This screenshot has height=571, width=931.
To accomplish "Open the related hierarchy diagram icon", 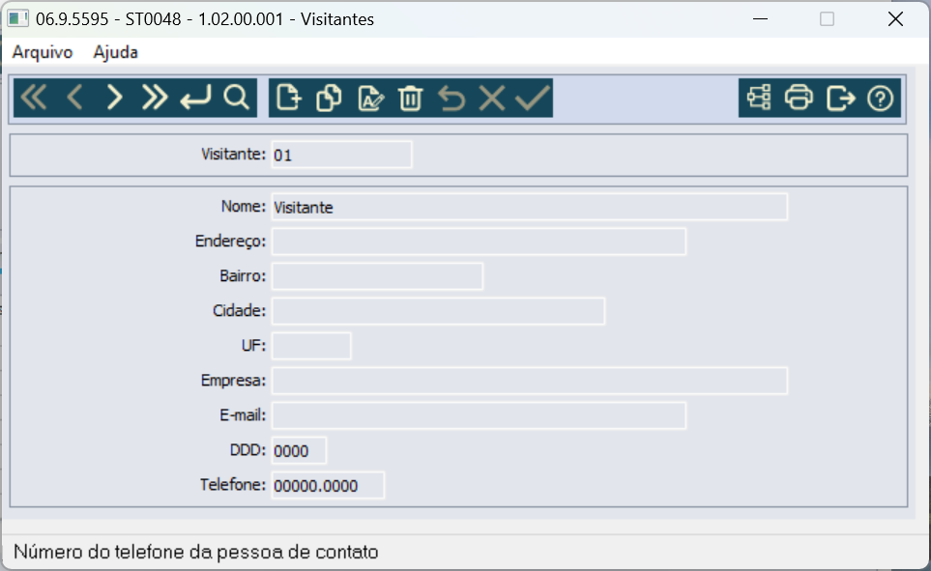I will (x=759, y=98).
